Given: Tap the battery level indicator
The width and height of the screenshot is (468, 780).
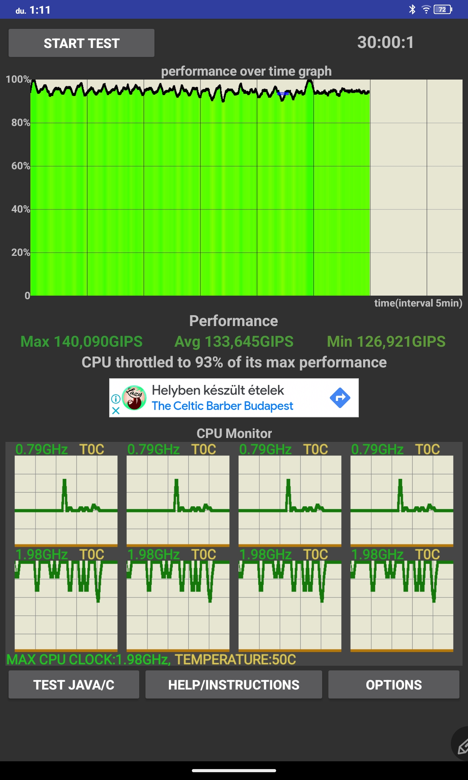Looking at the screenshot, I should [x=443, y=9].
